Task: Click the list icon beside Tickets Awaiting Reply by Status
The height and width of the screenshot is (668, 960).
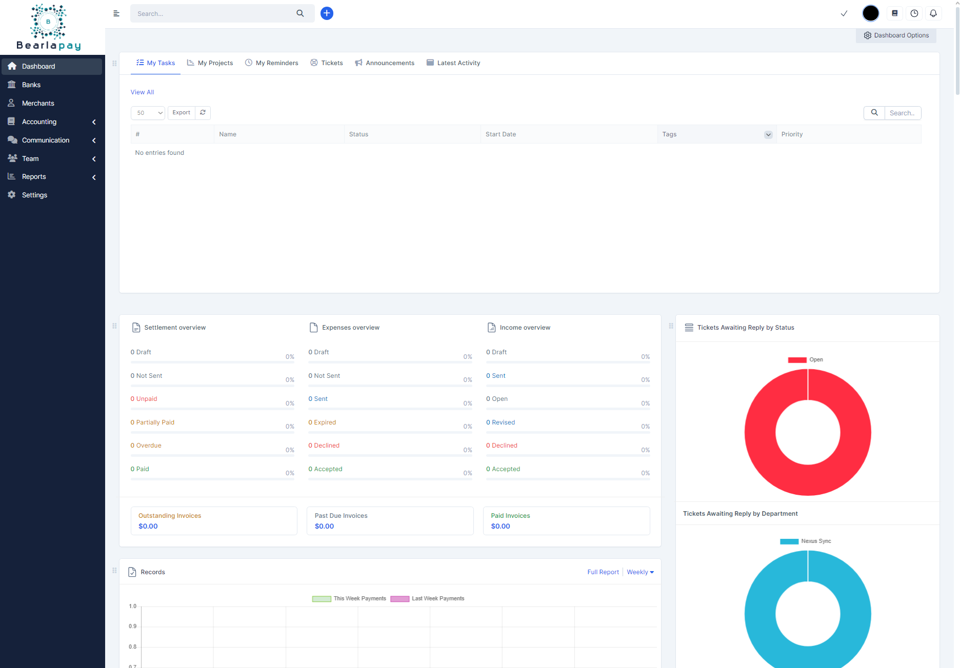Action: click(x=689, y=328)
